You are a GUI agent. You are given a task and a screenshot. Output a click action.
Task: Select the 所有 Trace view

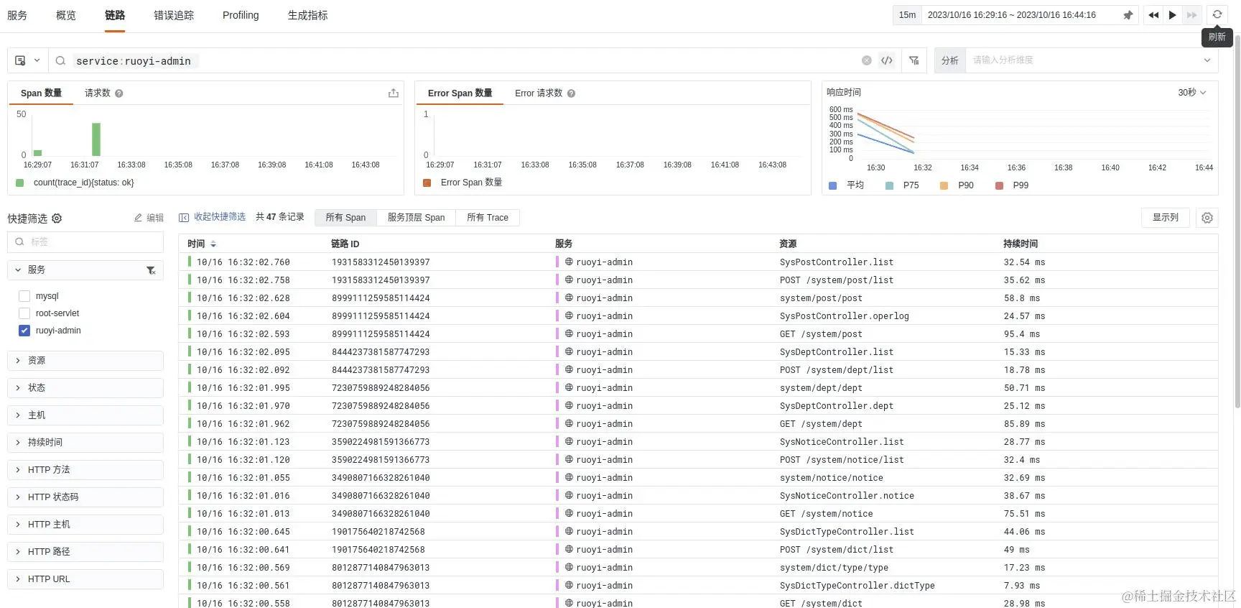point(488,218)
